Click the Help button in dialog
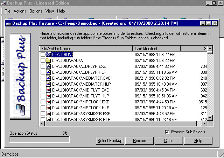Viewport: 224px width, 158px height. click(198, 141)
